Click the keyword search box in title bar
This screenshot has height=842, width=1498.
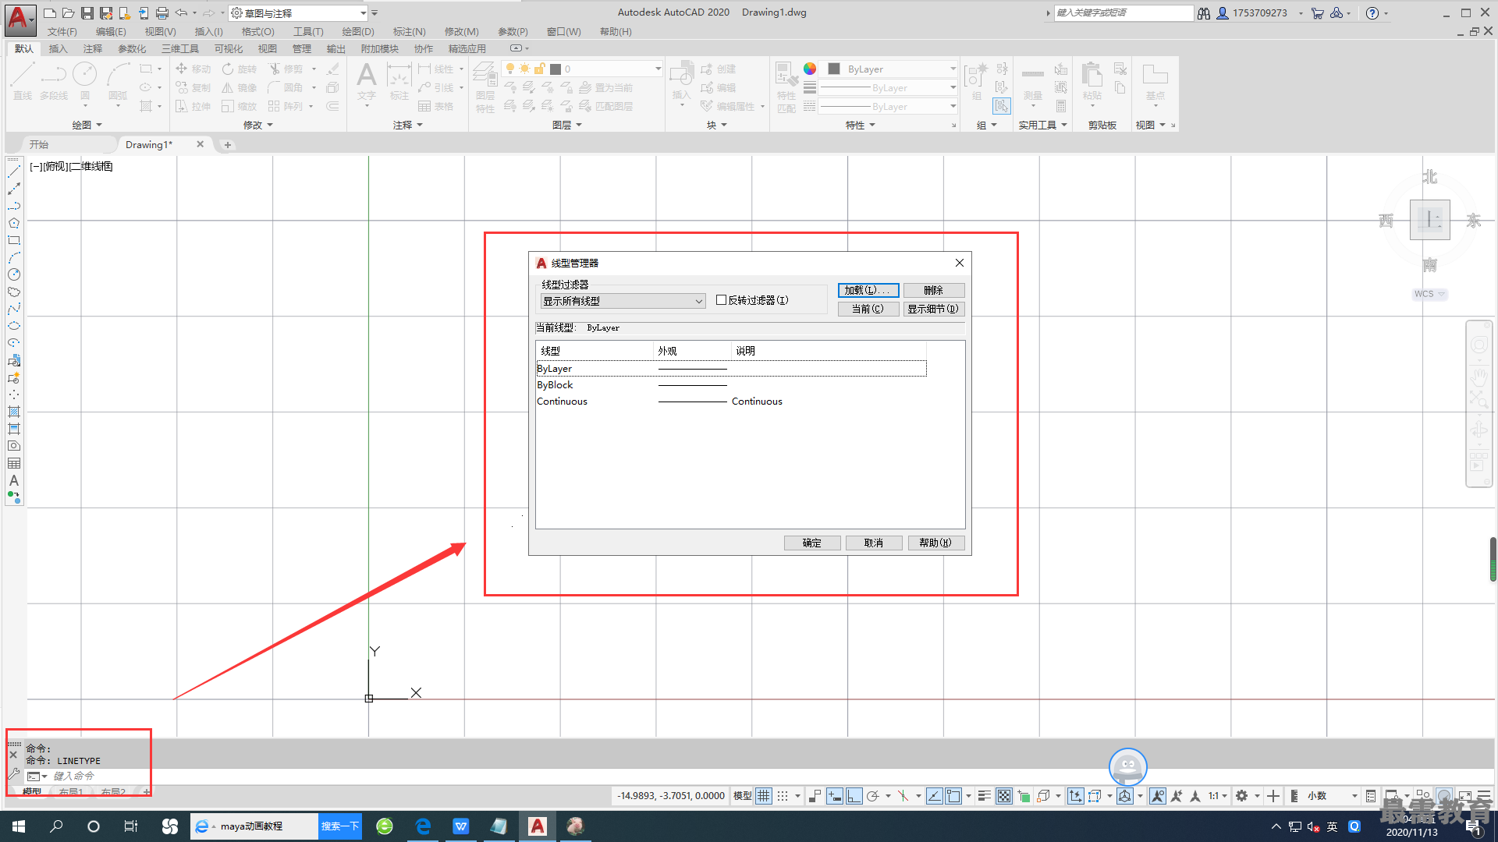tap(1123, 13)
